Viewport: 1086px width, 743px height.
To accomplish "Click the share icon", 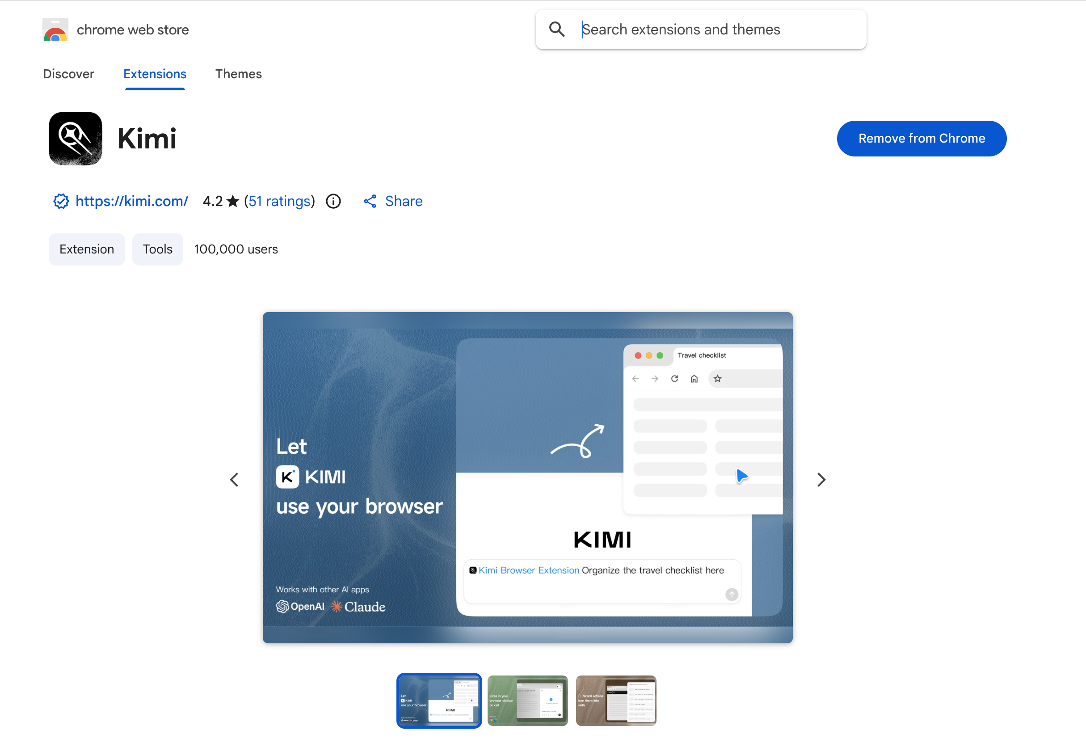I will pyautogui.click(x=370, y=202).
